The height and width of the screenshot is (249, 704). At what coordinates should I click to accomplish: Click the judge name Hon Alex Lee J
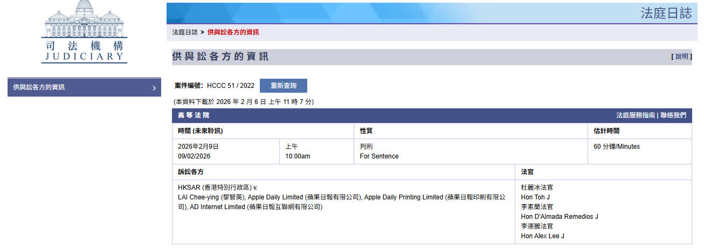pyautogui.click(x=542, y=236)
